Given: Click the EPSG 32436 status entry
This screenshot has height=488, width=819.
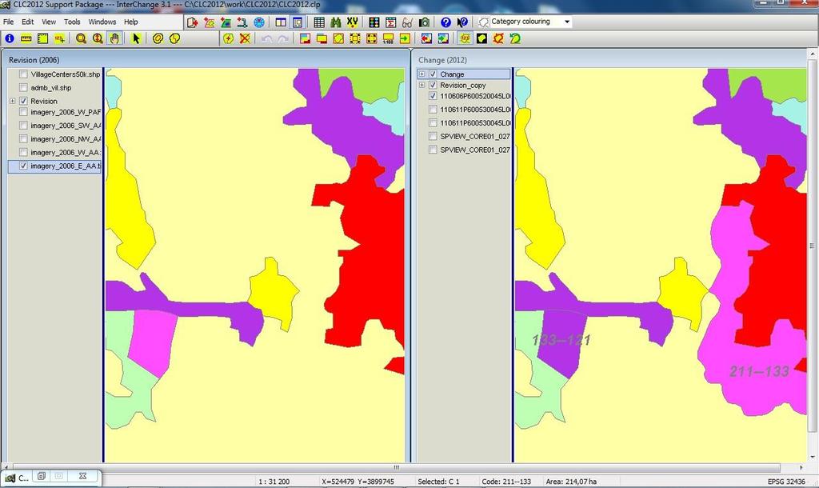Looking at the screenshot, I should (786, 482).
